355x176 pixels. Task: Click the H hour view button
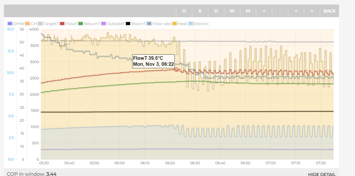[x=184, y=11]
